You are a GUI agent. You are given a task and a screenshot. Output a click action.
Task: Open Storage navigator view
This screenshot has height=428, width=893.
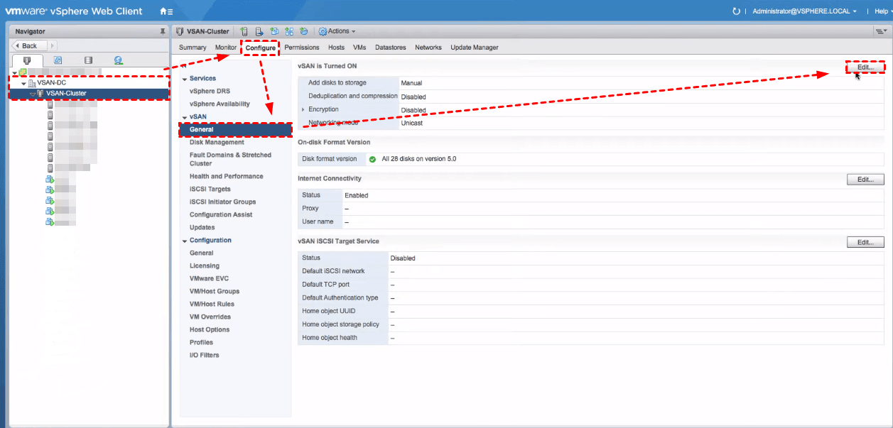point(88,60)
